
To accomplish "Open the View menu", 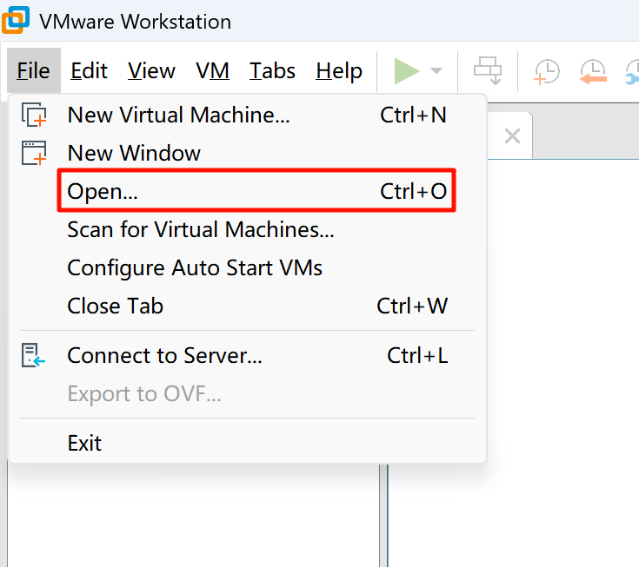I will [151, 71].
